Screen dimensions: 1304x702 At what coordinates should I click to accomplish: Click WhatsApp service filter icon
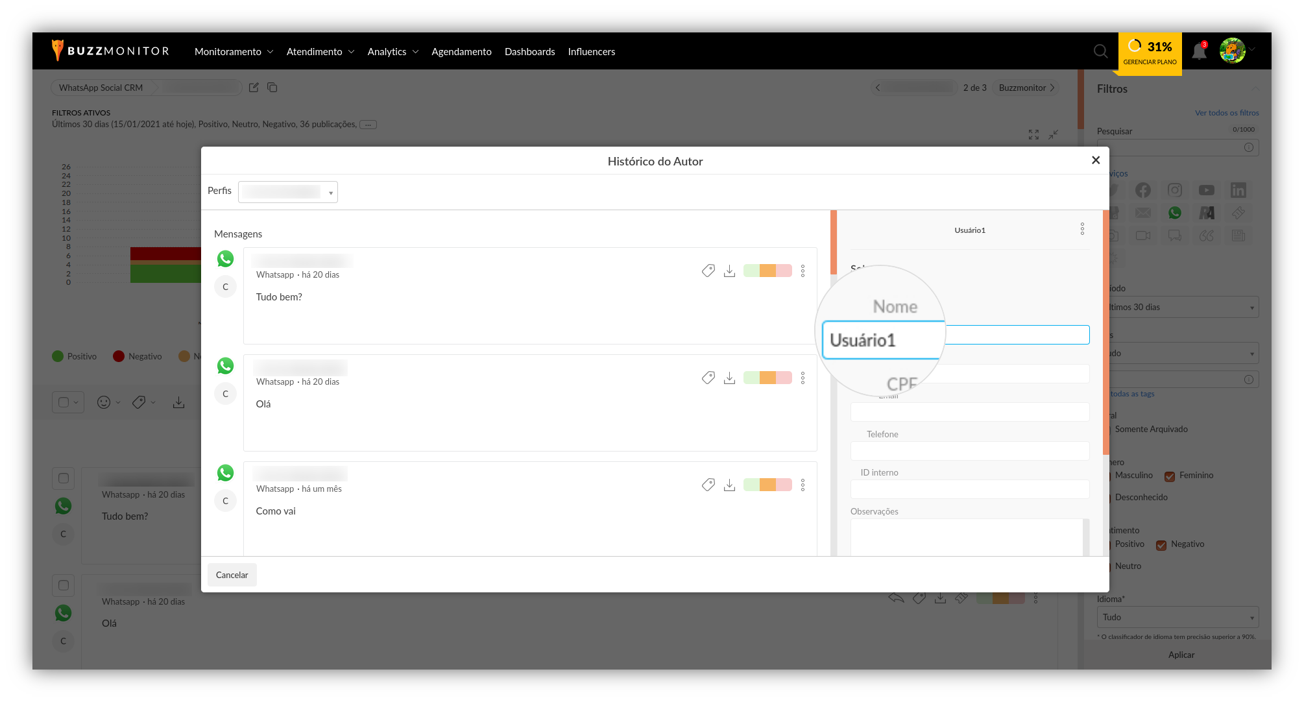1174,213
